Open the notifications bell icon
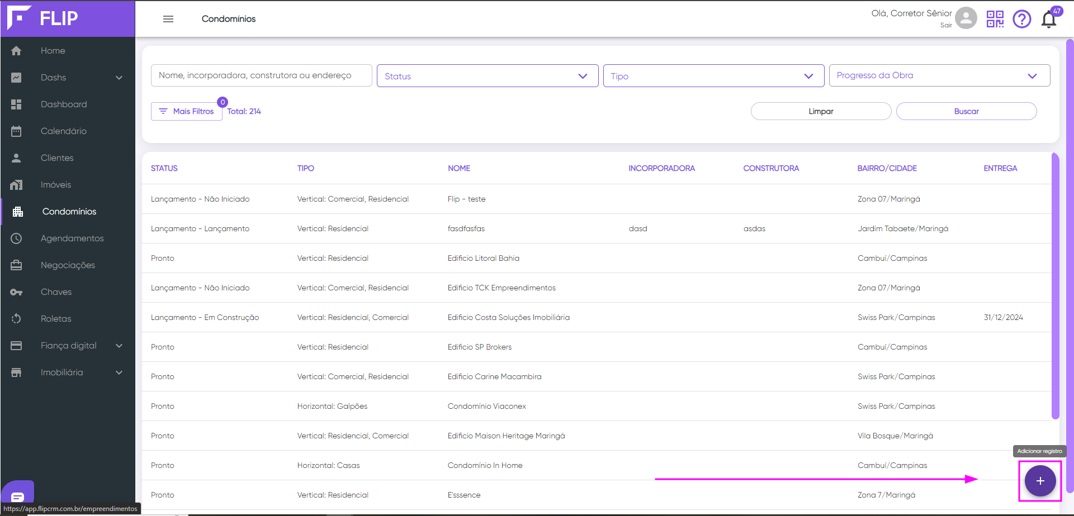 pyautogui.click(x=1049, y=20)
